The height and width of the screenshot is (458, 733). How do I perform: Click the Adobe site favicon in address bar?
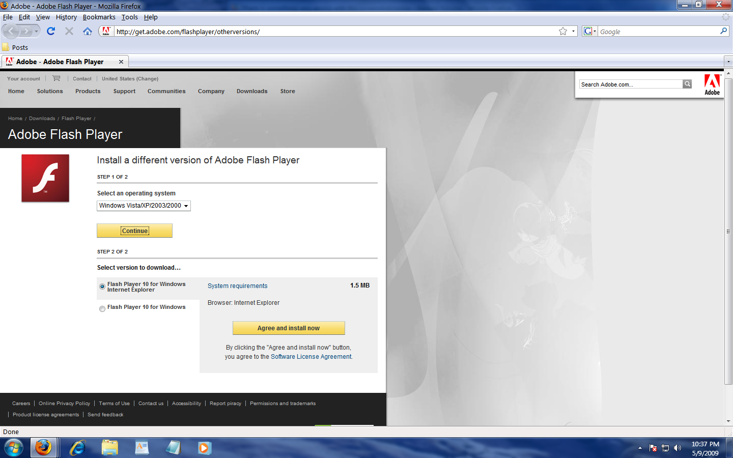[x=106, y=32]
